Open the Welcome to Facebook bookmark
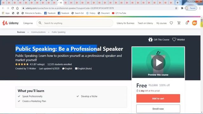The height and width of the screenshot is (114, 203). point(32,13)
